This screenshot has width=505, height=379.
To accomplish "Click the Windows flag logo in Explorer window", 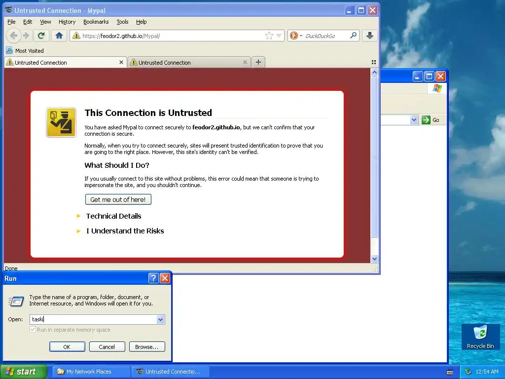I will [x=437, y=88].
